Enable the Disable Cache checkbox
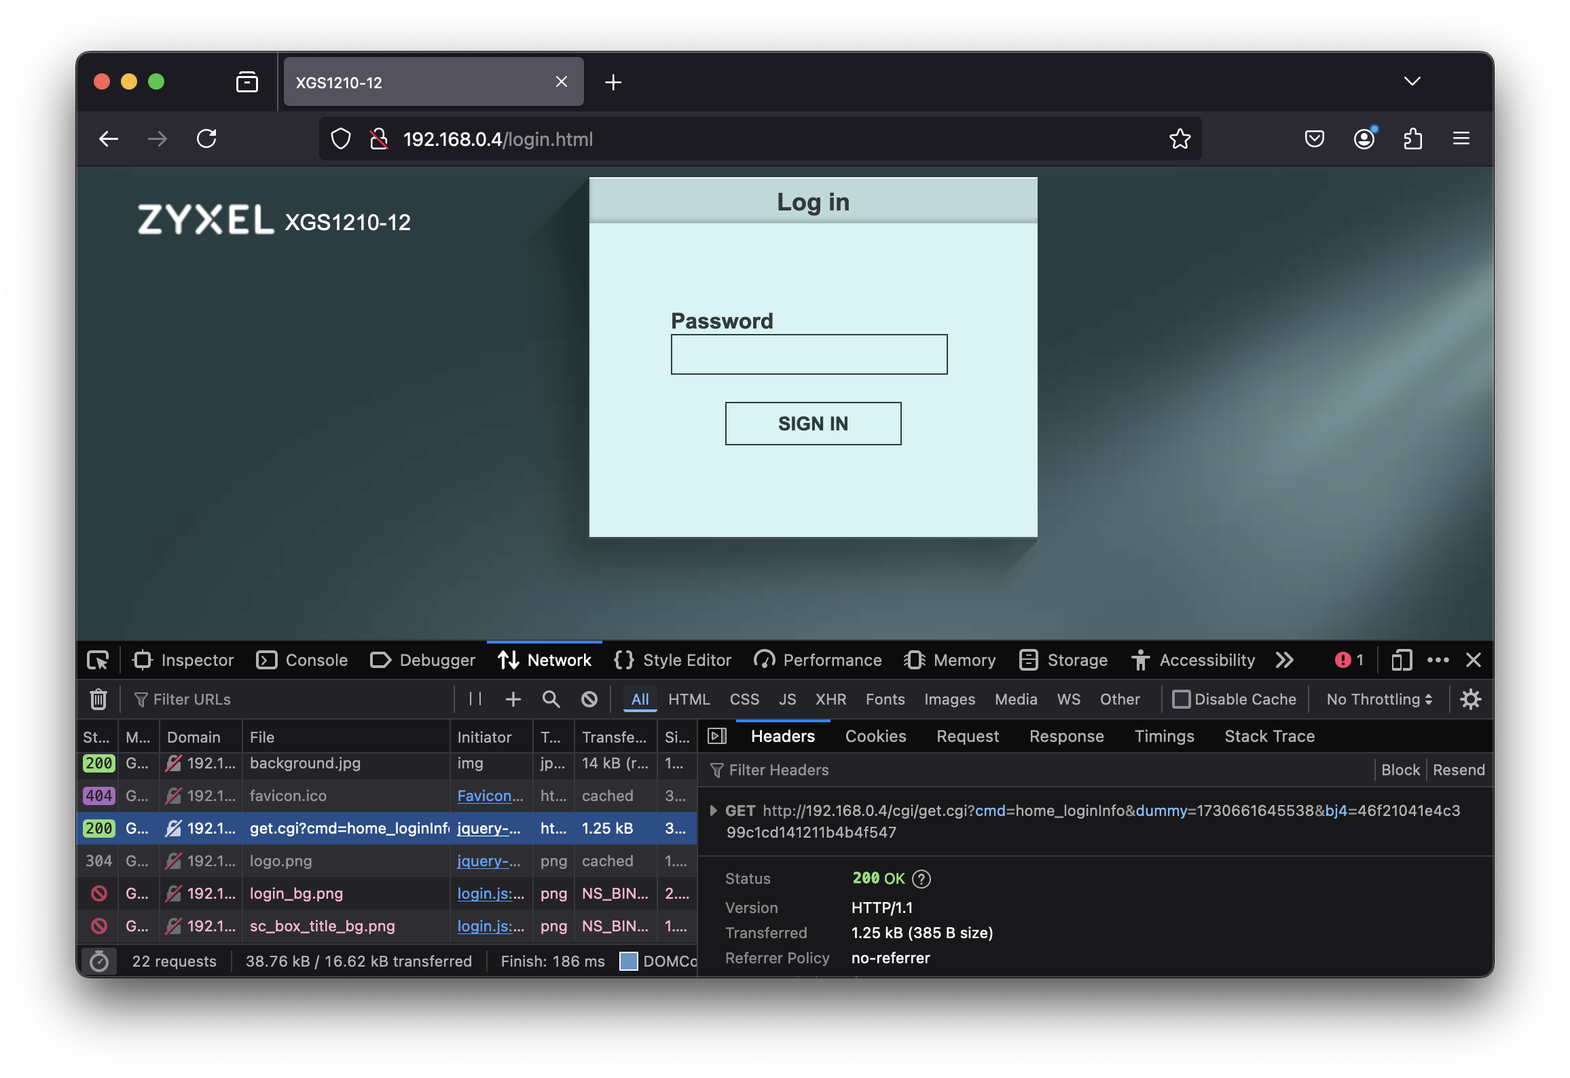Viewport: 1570px width, 1078px height. point(1181,699)
